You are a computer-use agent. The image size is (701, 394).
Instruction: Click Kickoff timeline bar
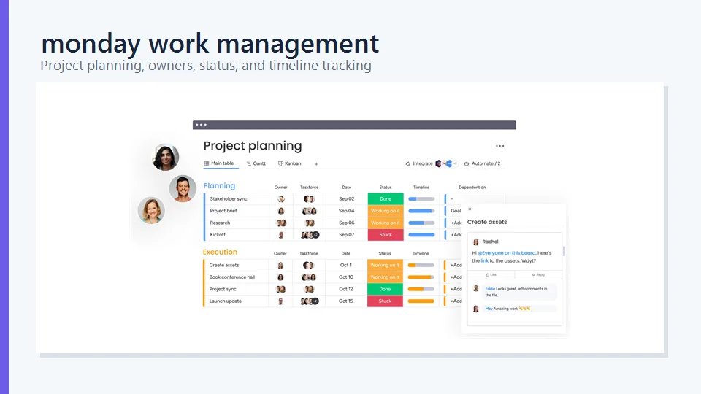(x=421, y=235)
